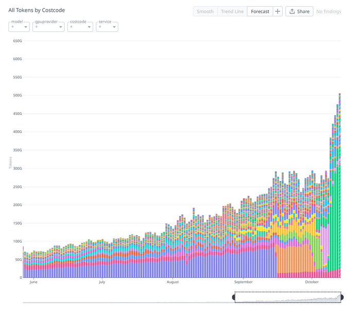Image resolution: width=350 pixels, height=316 pixels.
Task: Click the 650G y-axis label
Action: tap(17, 41)
